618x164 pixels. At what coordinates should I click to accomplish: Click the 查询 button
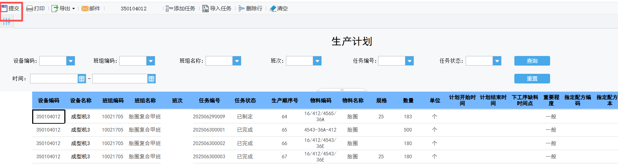click(532, 61)
